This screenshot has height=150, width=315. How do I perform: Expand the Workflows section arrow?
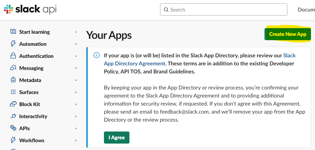76,140
